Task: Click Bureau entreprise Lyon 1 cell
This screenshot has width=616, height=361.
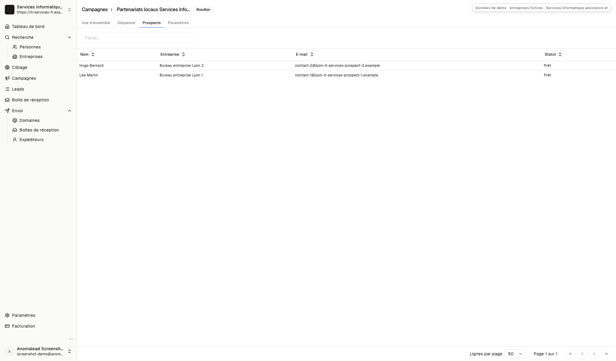Action: pos(181,75)
